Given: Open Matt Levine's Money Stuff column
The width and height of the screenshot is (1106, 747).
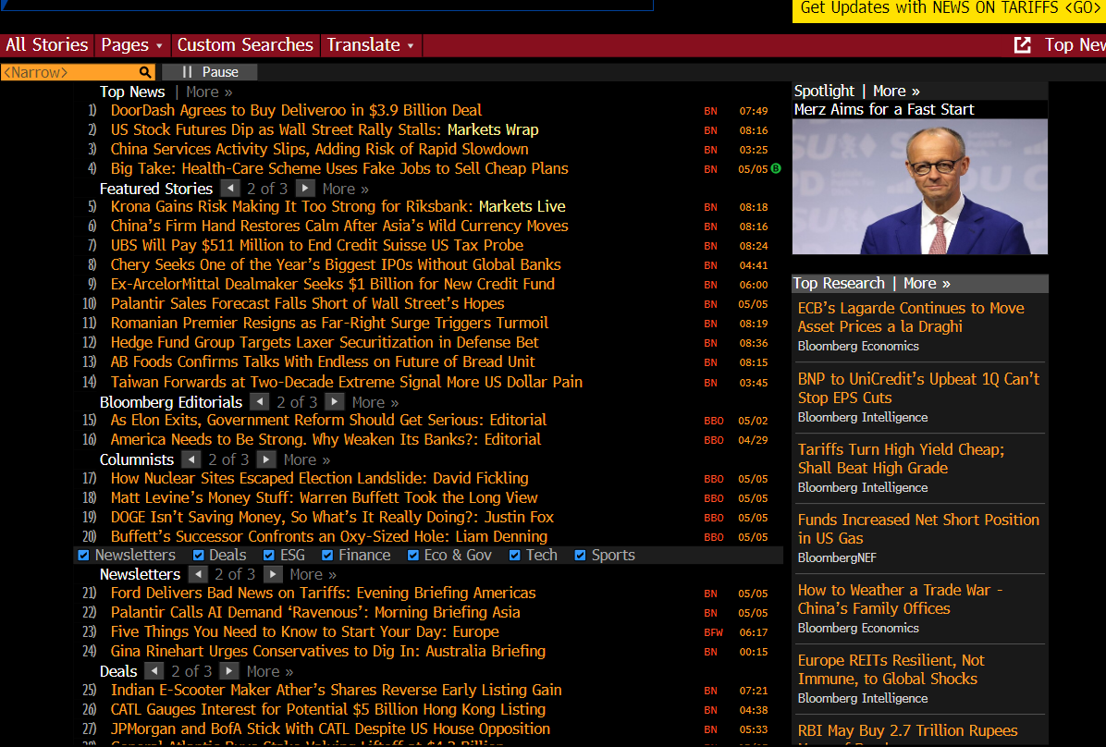Looking at the screenshot, I should 324,498.
